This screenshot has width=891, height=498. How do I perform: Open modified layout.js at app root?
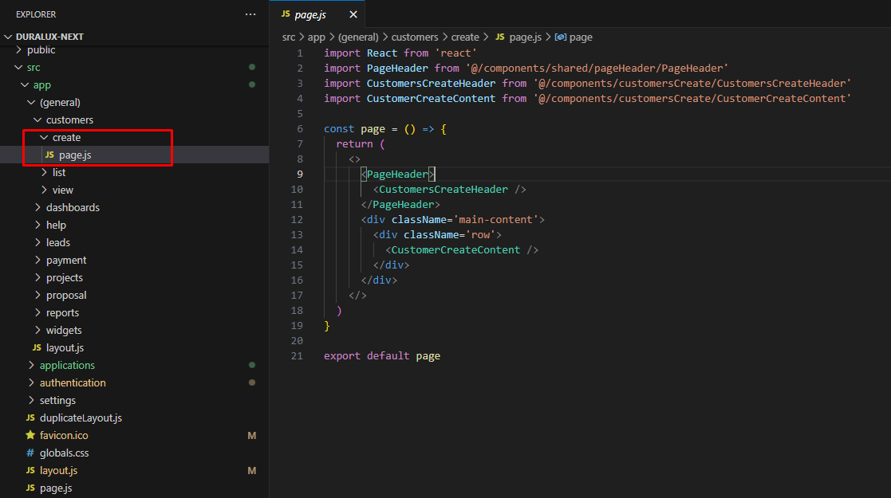(58, 471)
